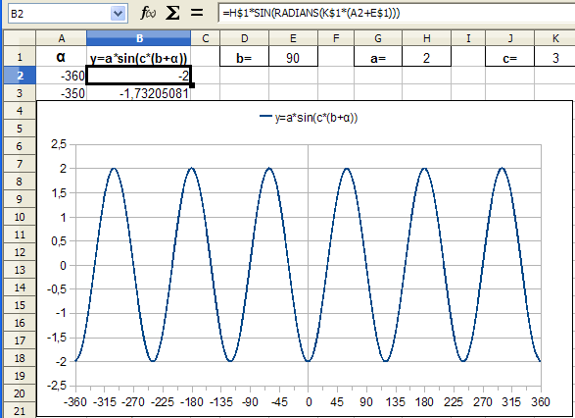This screenshot has width=575, height=418.
Task: Click the chart x-axis label 180
Action: (425, 402)
